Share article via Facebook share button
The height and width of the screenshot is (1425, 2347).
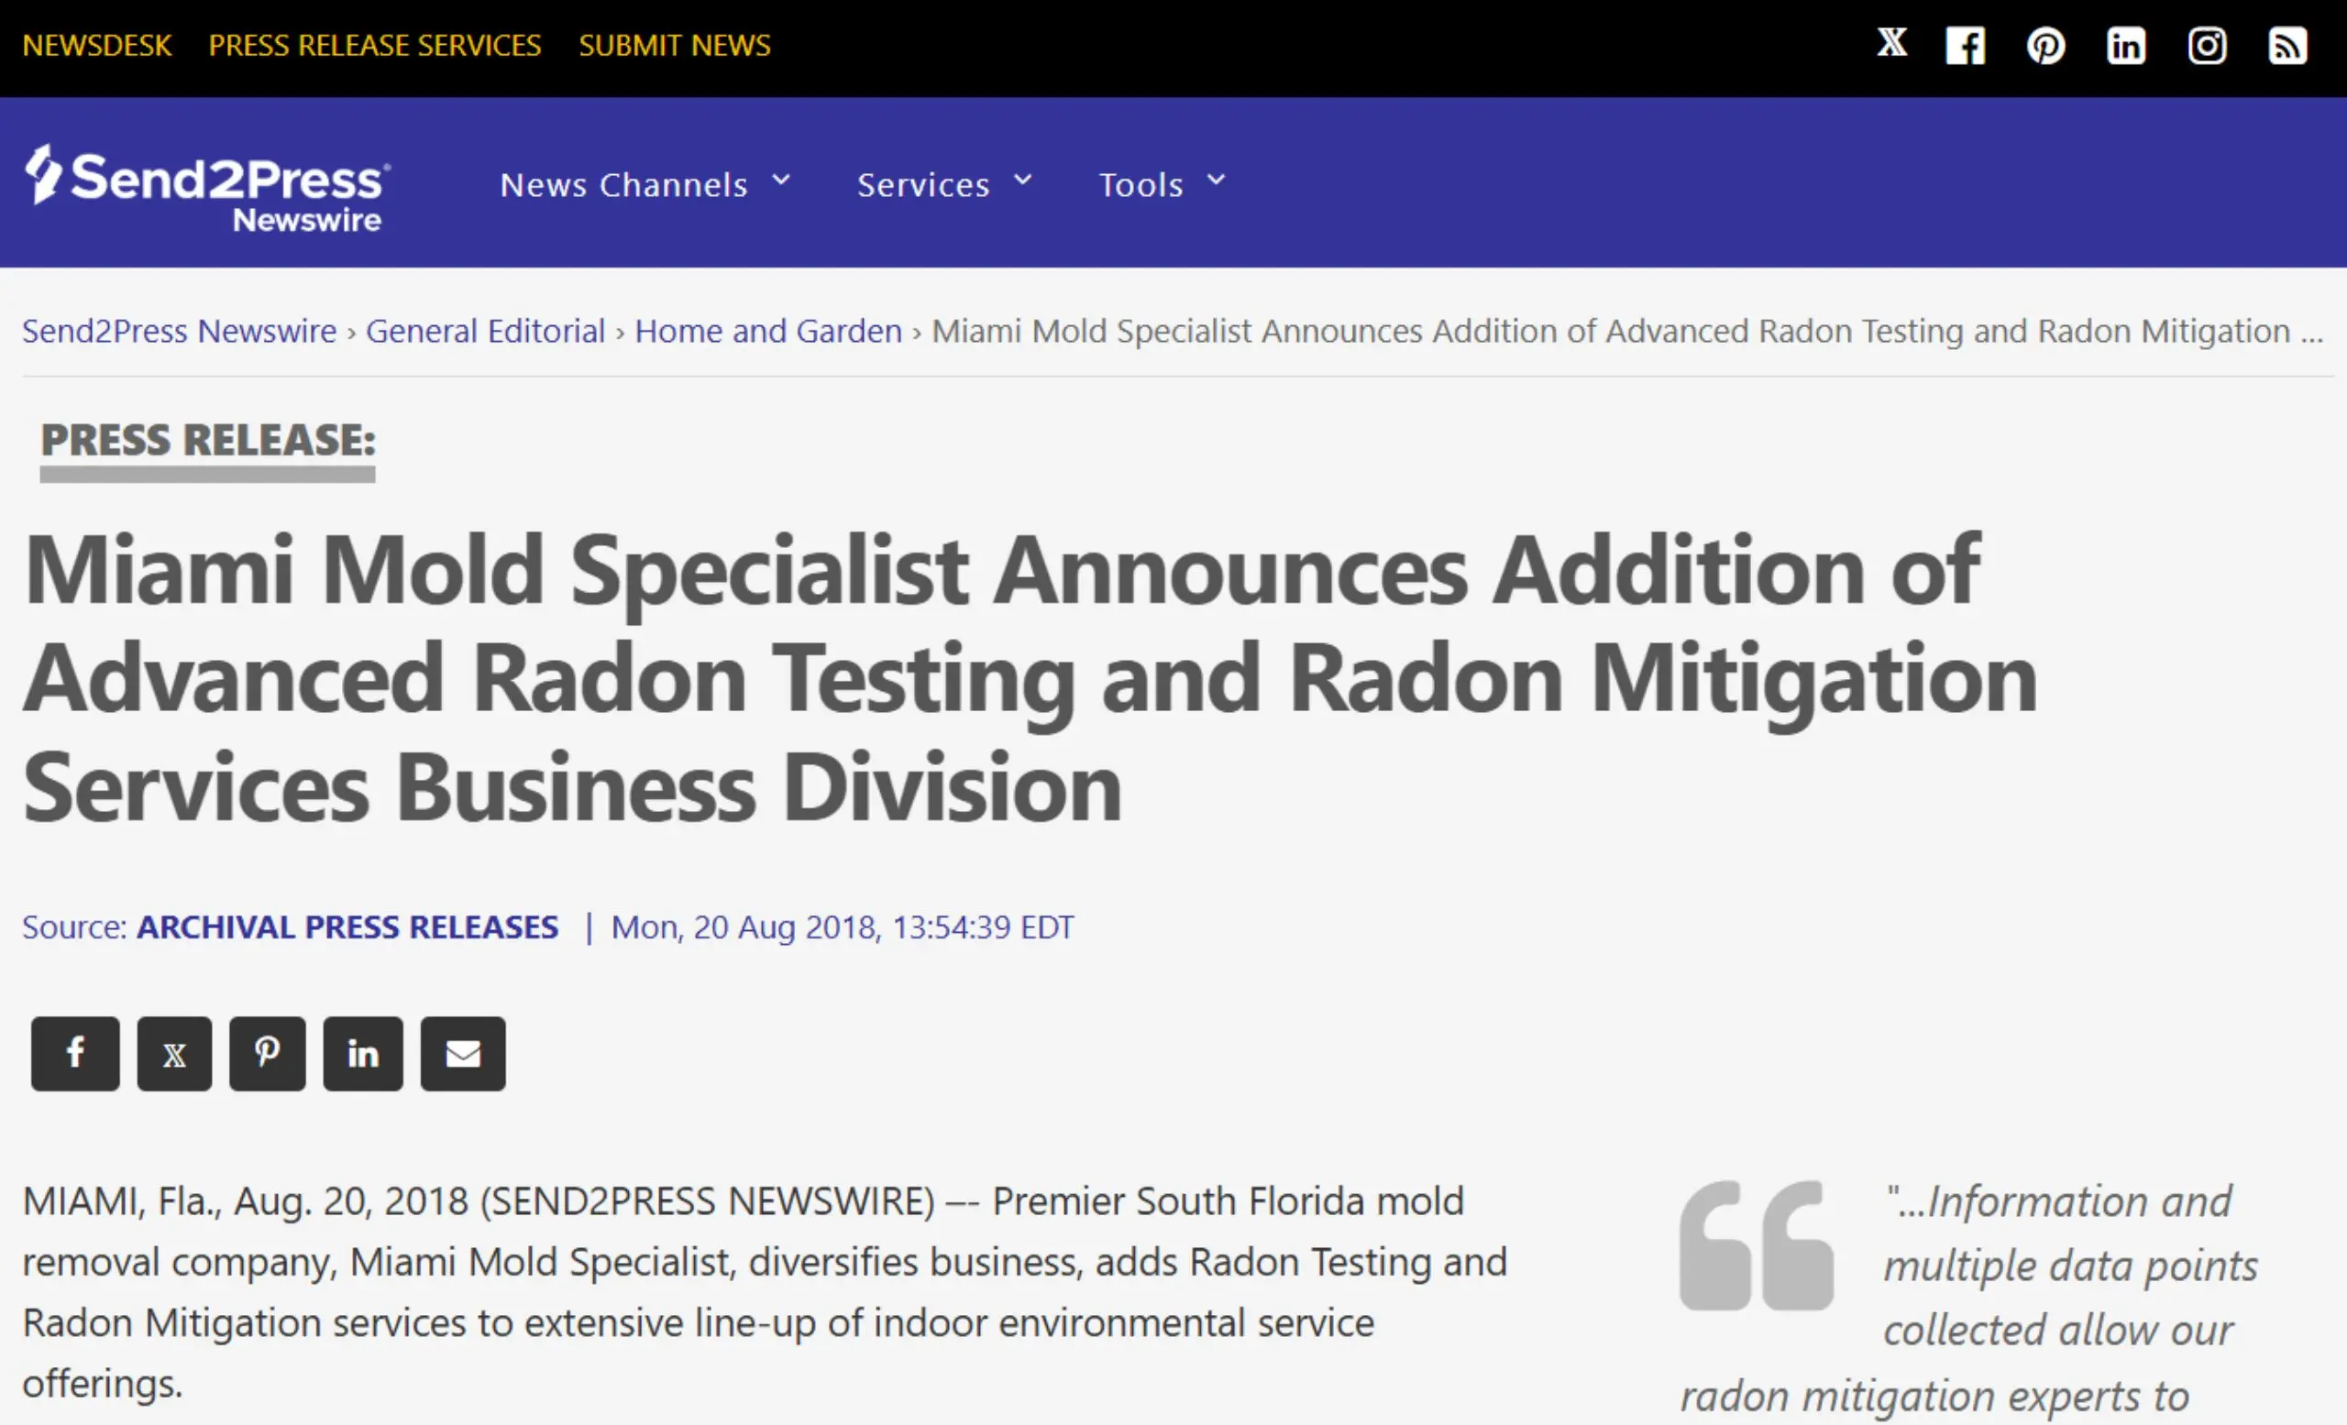[75, 1053]
